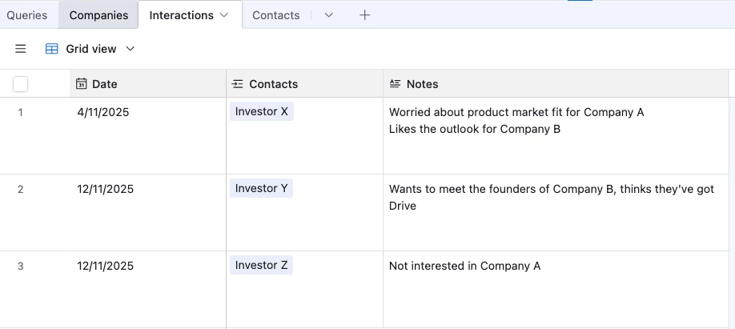
Task: Select the "Not interested in Company A" note
Action: 464,266
